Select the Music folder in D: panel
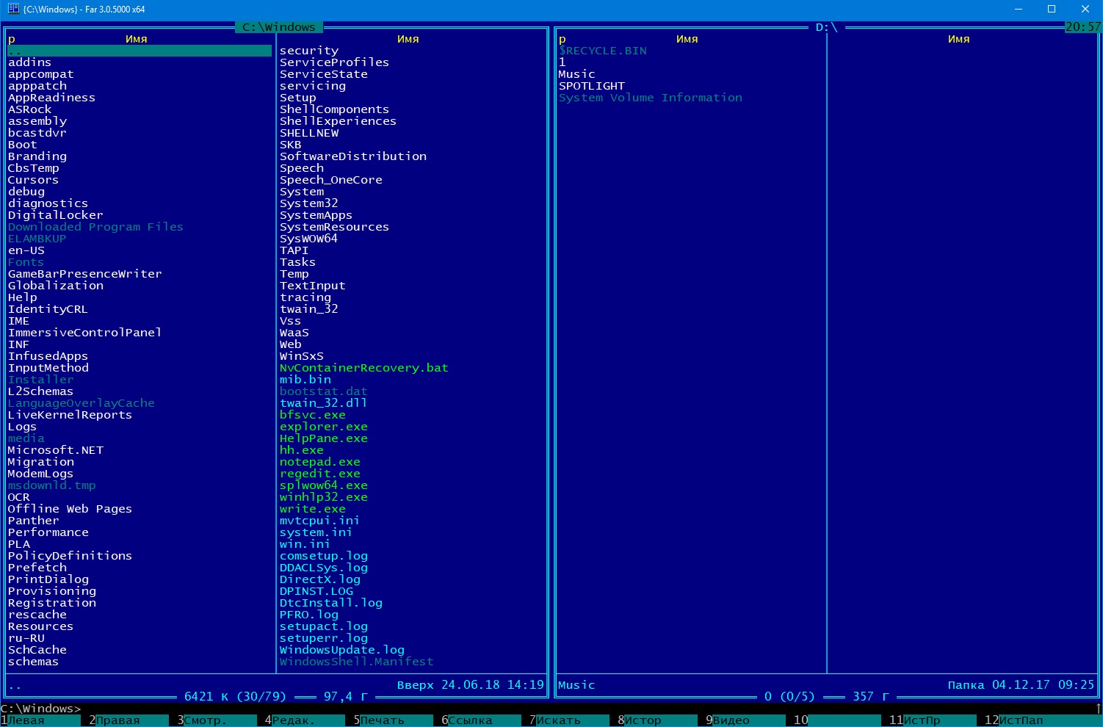 coord(577,74)
